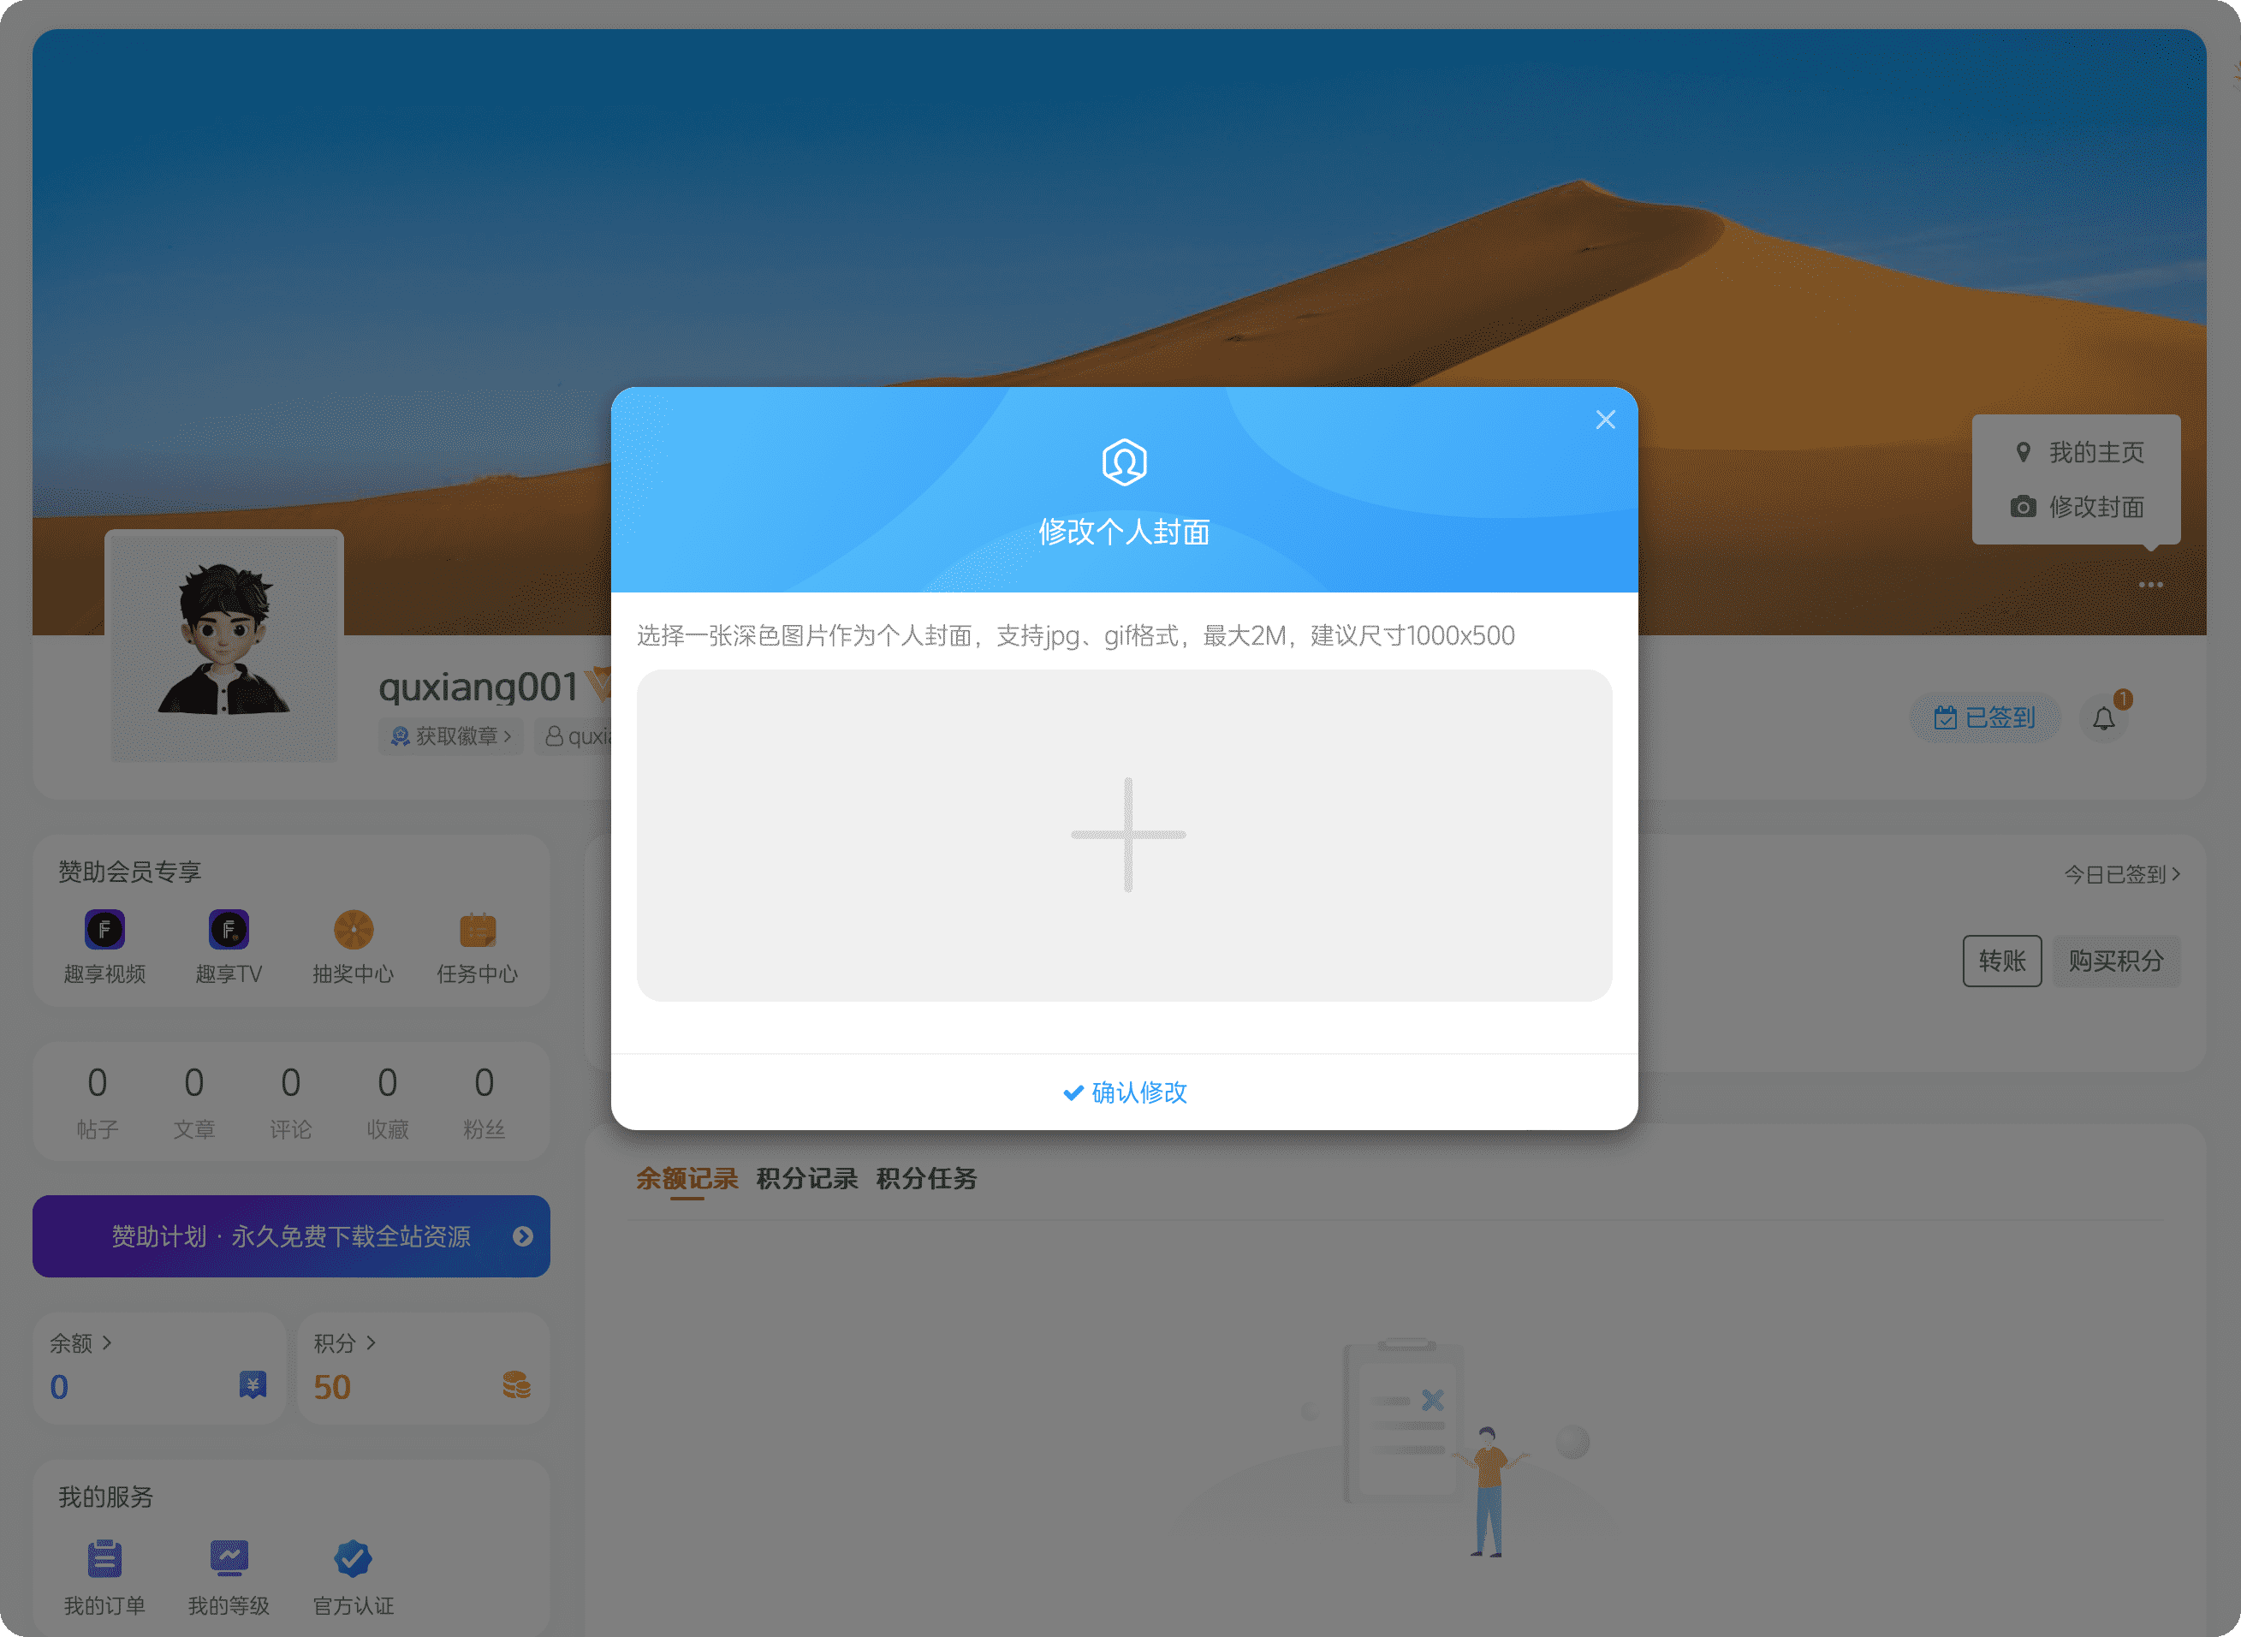Click the 修改封面 camera icon
The width and height of the screenshot is (2241, 1637).
tap(2024, 506)
